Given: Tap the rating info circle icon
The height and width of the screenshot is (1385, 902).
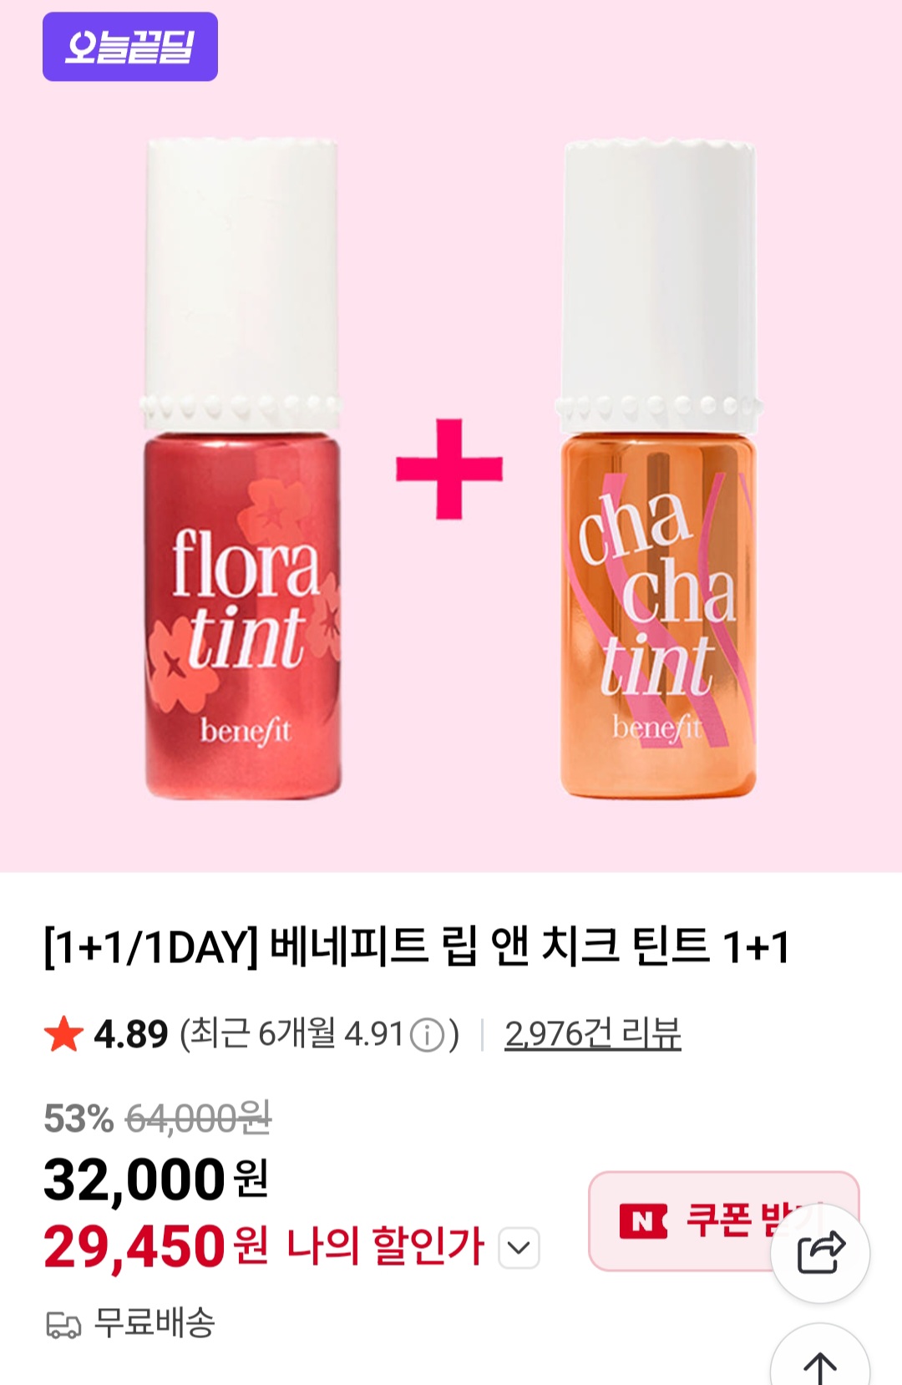Looking at the screenshot, I should coord(427,1035).
